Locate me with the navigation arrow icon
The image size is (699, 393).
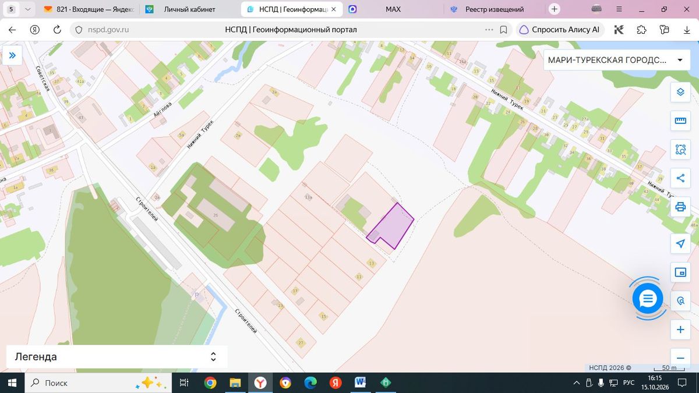point(680,243)
